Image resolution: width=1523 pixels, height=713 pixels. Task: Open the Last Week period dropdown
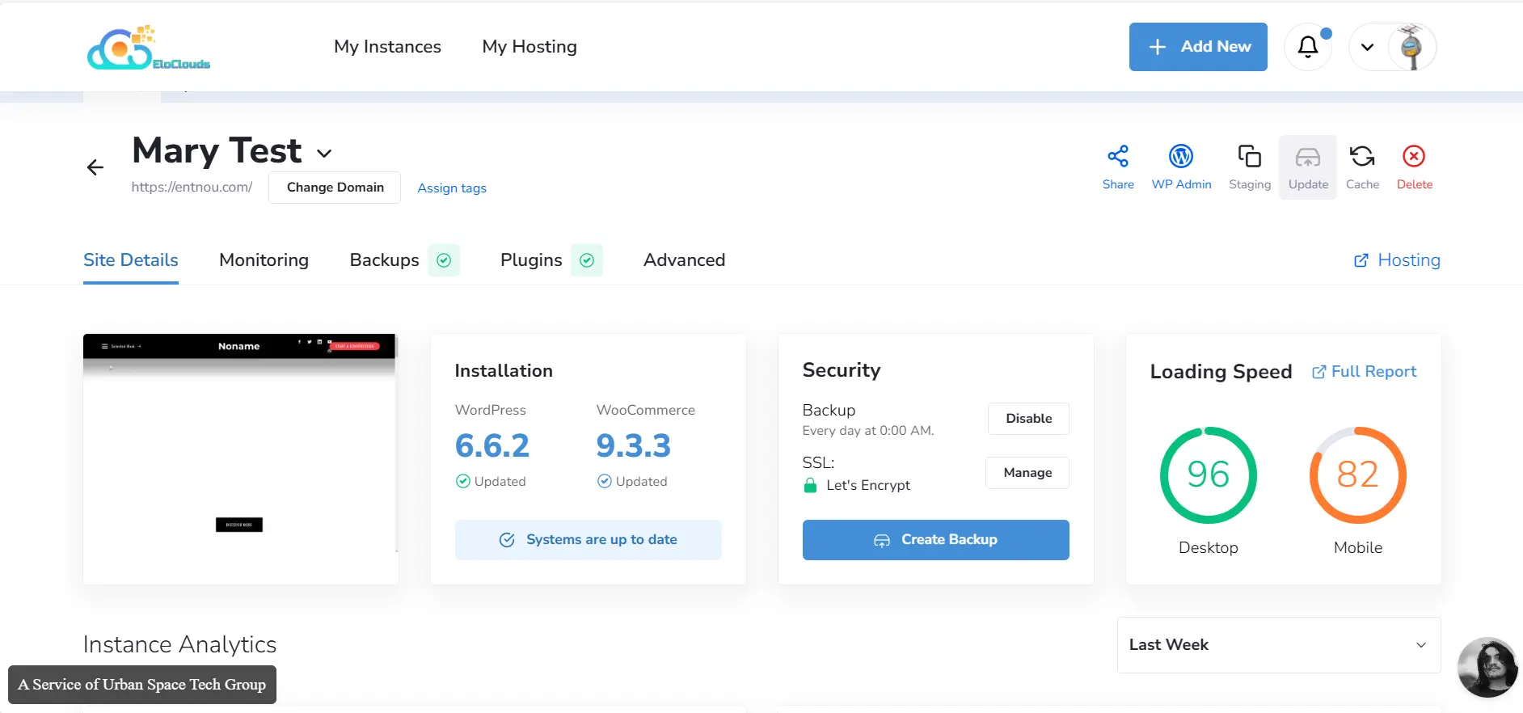click(x=1279, y=645)
